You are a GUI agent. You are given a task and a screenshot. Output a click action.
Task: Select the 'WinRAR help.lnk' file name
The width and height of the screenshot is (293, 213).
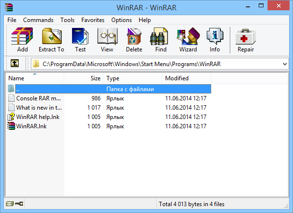[x=38, y=117]
